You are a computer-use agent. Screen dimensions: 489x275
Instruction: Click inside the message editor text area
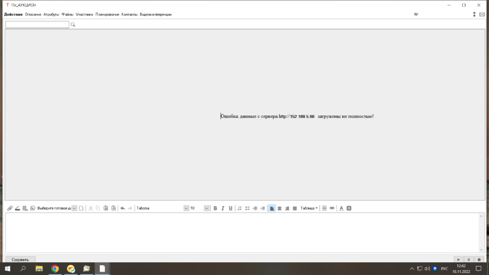(x=242, y=233)
